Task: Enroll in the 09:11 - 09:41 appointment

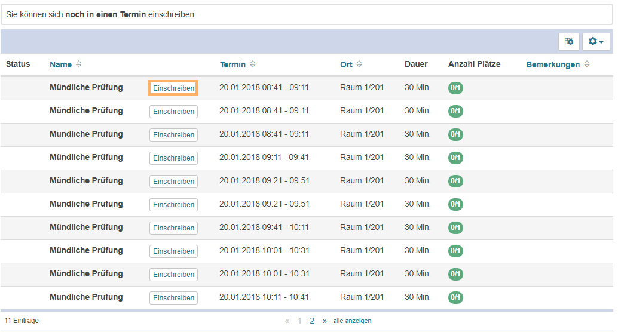Action: [173, 158]
